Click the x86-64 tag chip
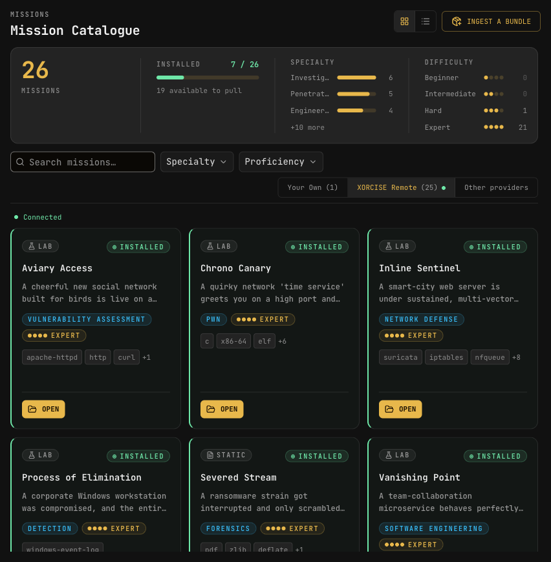Image resolution: width=551 pixels, height=562 pixels. [233, 341]
